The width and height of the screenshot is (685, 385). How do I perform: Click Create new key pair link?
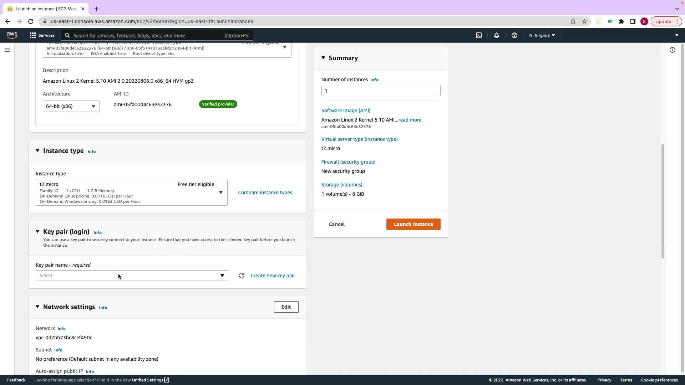[x=273, y=276]
